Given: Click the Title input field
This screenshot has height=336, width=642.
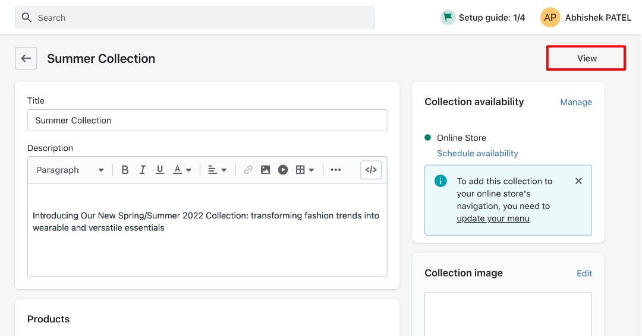Looking at the screenshot, I should (x=207, y=120).
